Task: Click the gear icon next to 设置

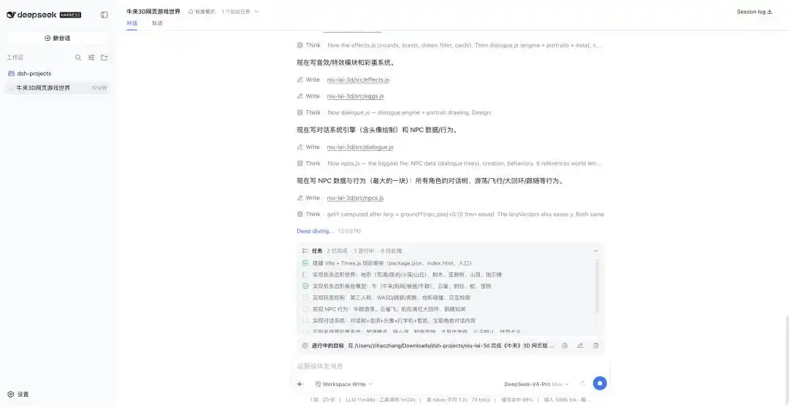Action: click(x=10, y=395)
